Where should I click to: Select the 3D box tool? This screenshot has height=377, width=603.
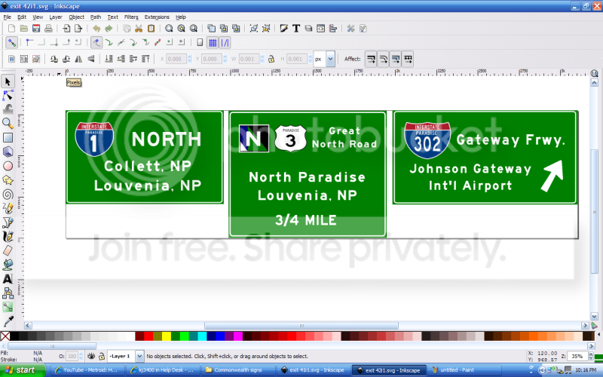(8, 152)
